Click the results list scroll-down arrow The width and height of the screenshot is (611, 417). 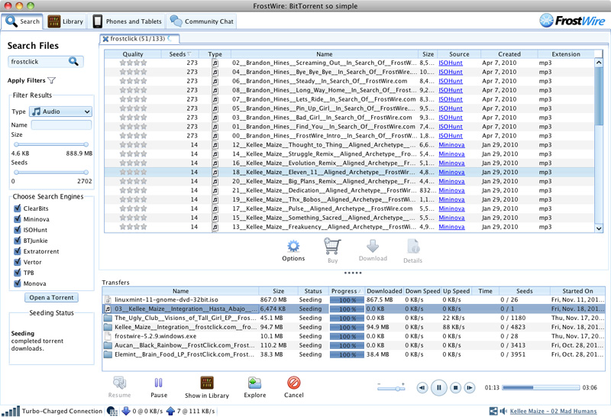tap(599, 228)
